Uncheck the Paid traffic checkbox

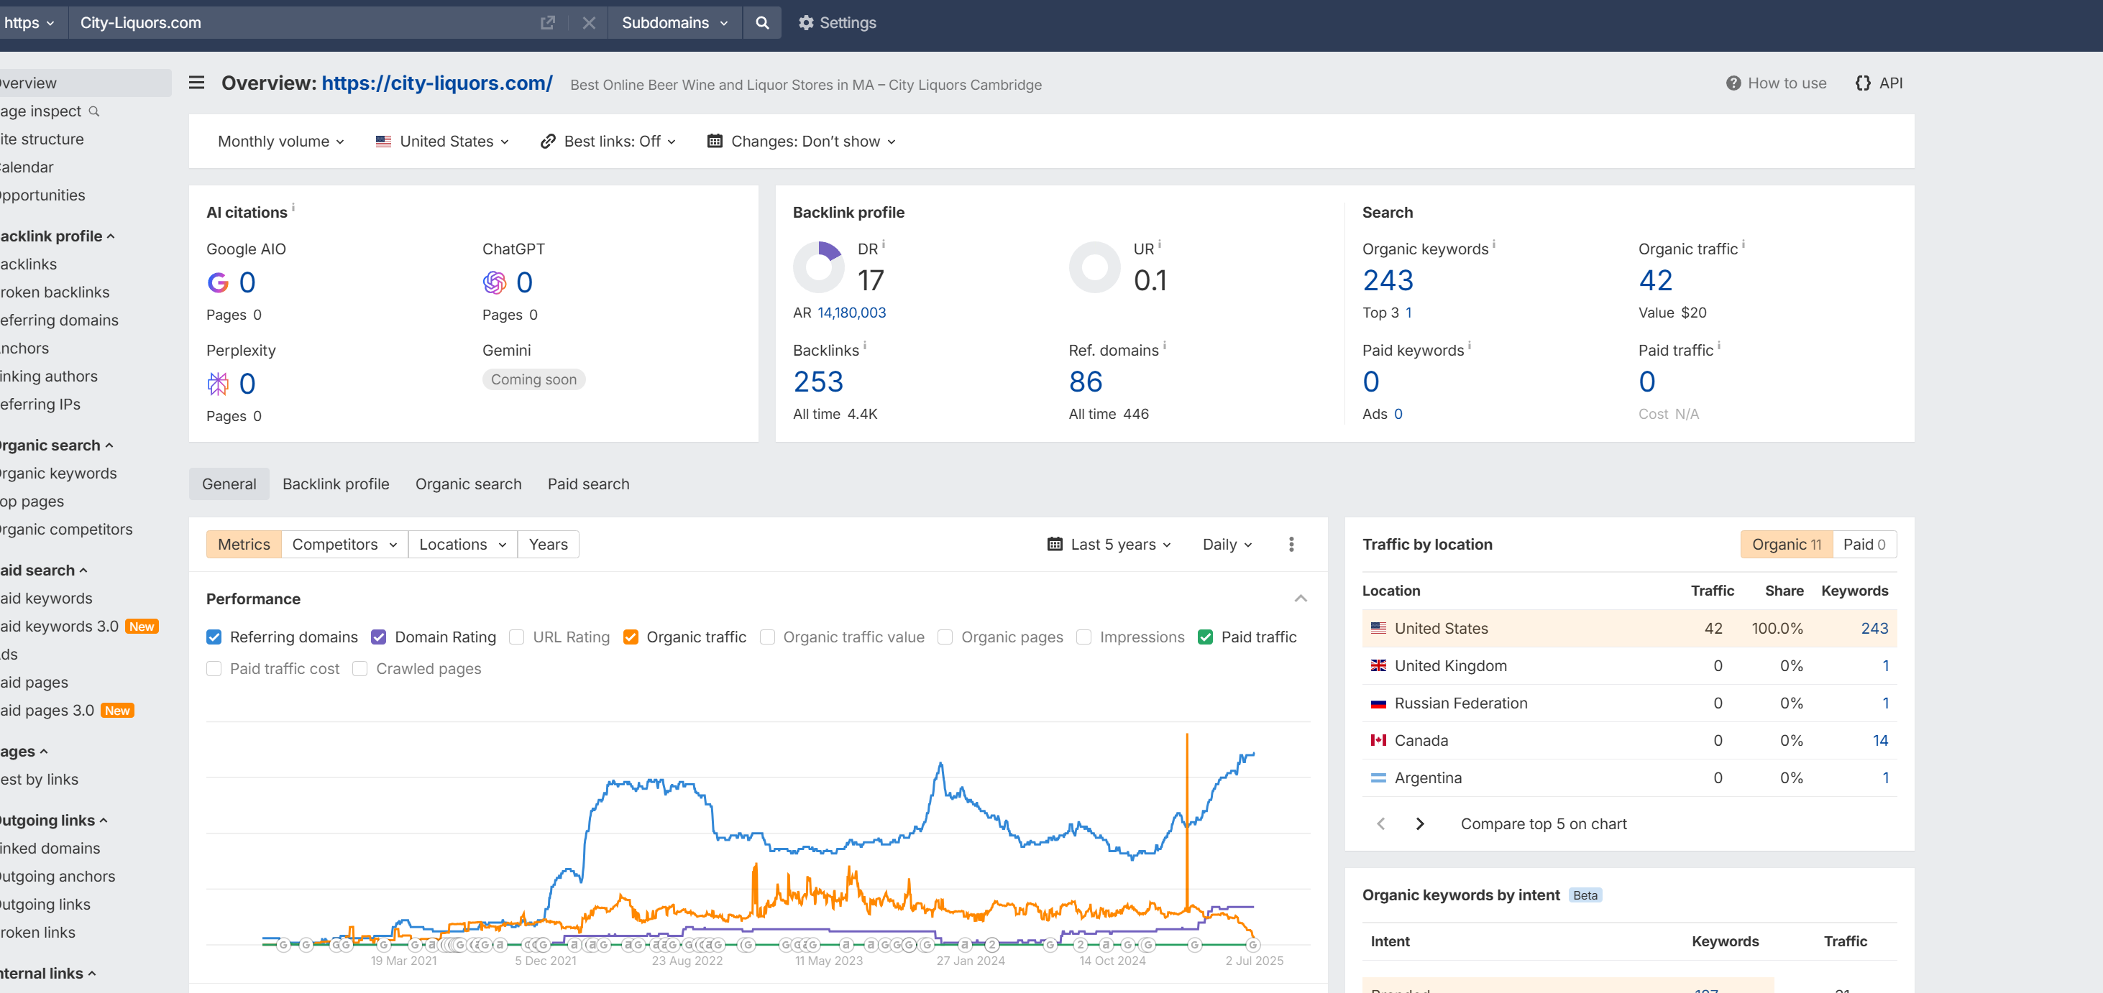(1205, 637)
